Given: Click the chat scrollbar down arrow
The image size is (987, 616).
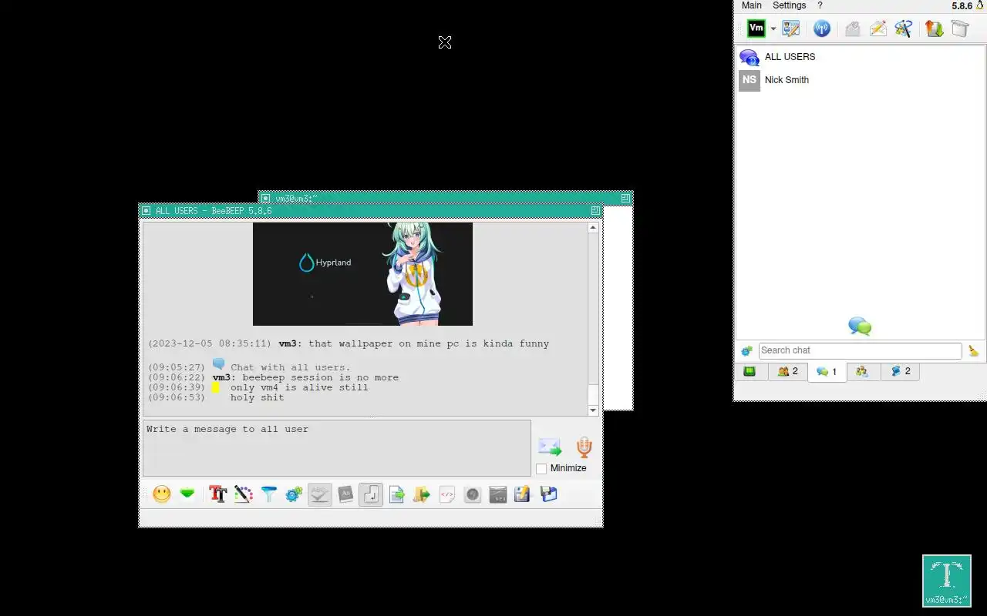Looking at the screenshot, I should 593,410.
